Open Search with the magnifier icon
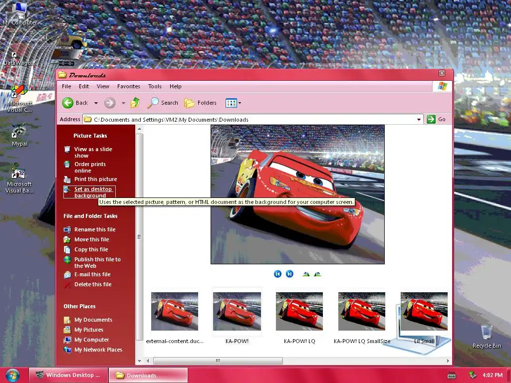511x383 pixels. tap(153, 103)
